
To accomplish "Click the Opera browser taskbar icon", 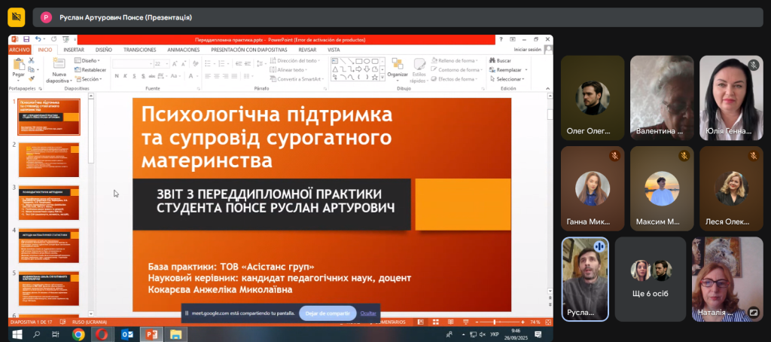I will (102, 334).
